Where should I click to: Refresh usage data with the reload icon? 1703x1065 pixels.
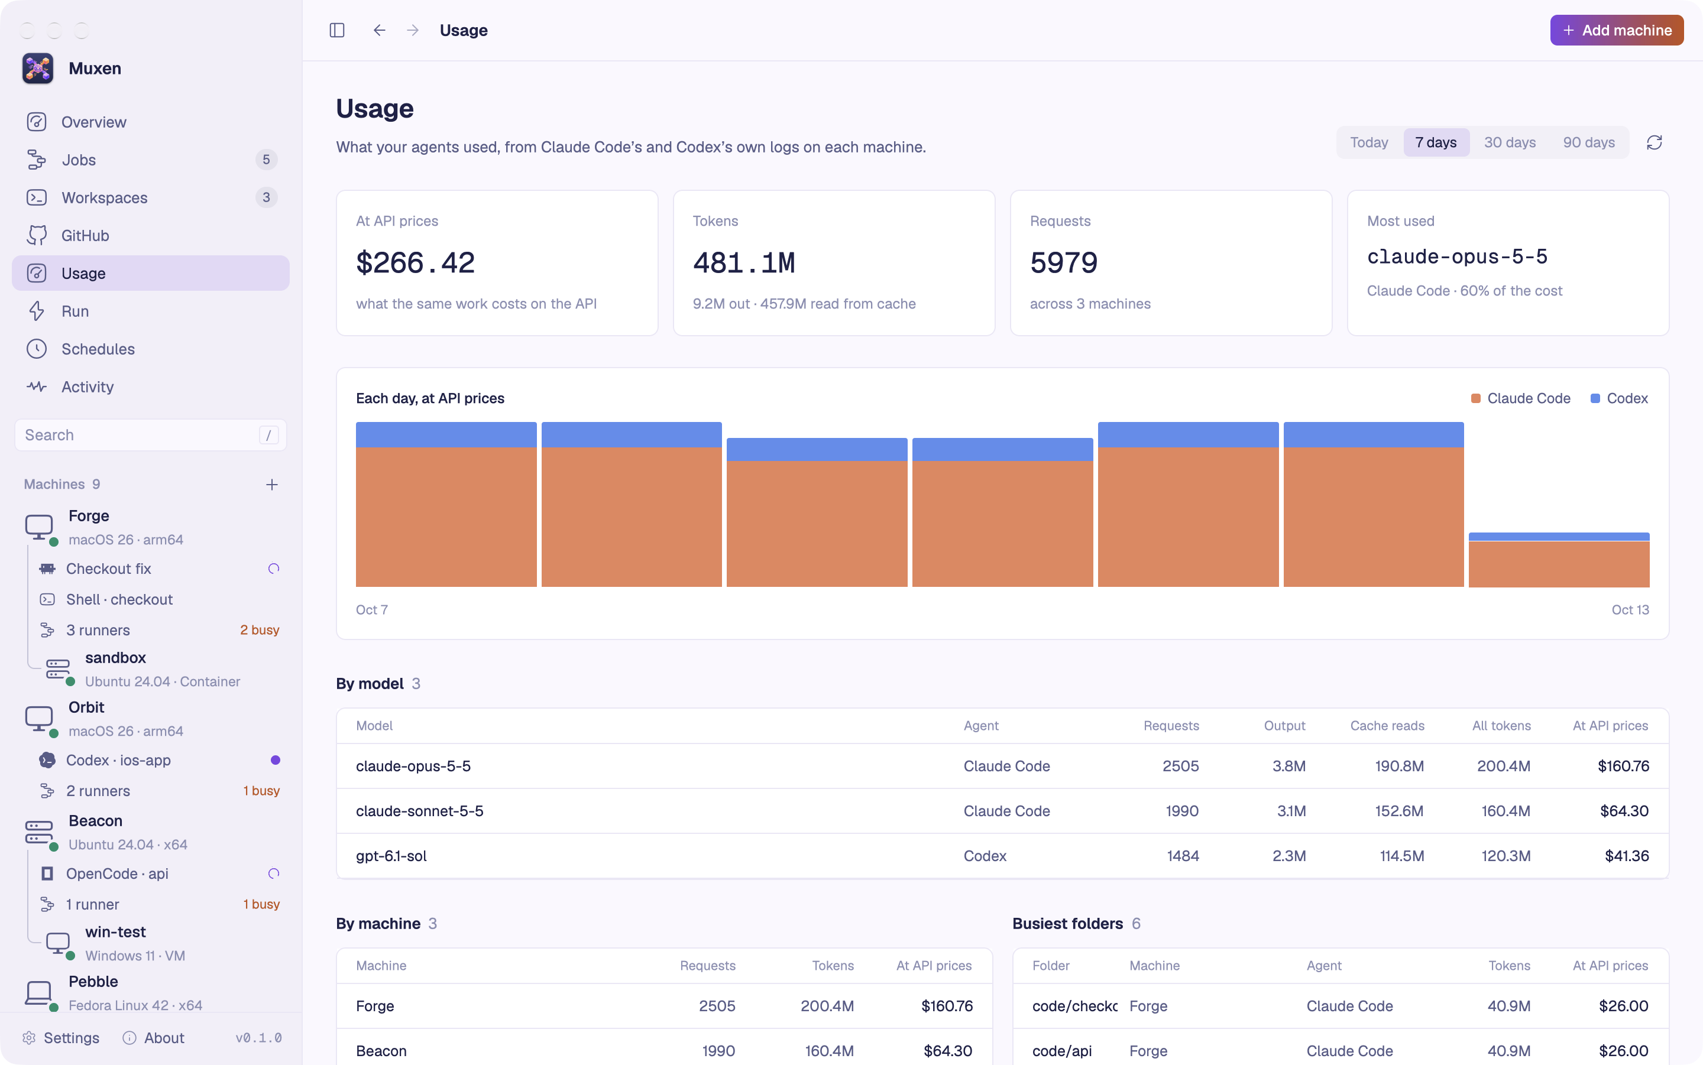tap(1654, 143)
